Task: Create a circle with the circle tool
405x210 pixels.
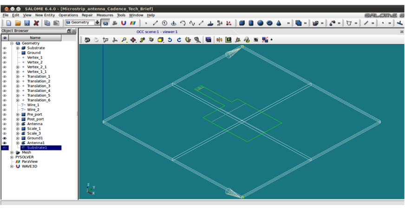Action: tap(164, 23)
